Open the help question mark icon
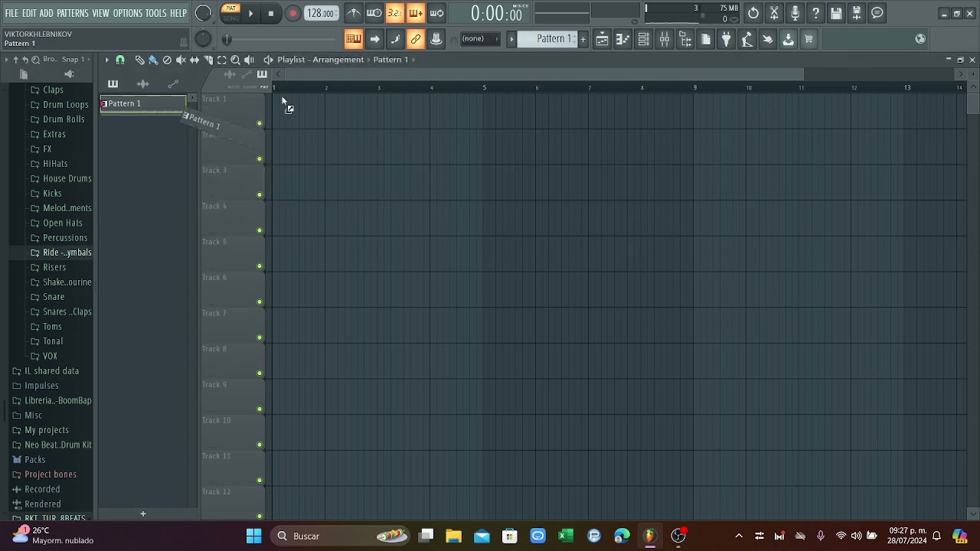980x551 pixels. (815, 13)
